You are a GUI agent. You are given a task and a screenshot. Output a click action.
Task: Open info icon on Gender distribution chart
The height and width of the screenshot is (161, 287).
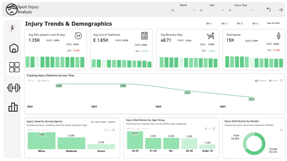(281, 130)
